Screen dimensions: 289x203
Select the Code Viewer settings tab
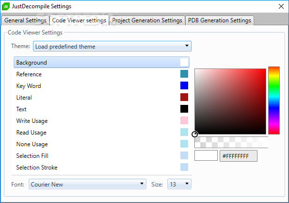[x=79, y=20]
